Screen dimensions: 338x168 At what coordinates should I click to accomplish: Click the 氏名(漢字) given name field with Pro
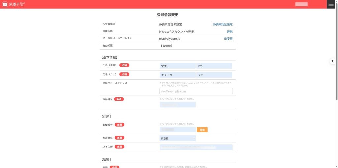(214, 66)
